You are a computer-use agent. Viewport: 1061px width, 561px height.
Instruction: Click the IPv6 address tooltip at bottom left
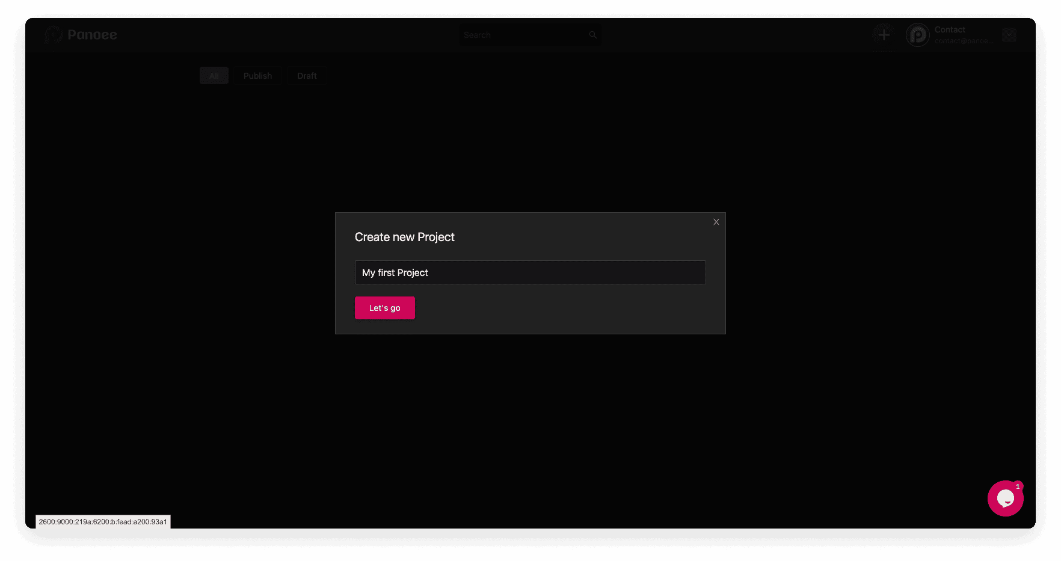point(103,521)
